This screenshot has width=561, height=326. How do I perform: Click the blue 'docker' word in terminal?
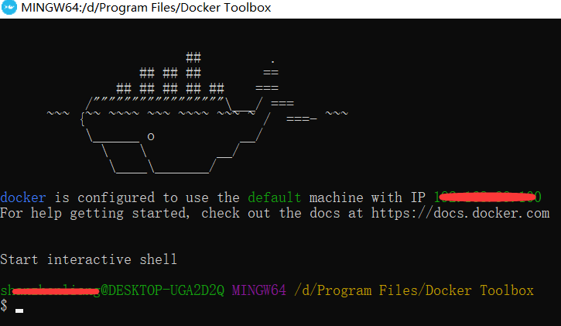(x=23, y=197)
